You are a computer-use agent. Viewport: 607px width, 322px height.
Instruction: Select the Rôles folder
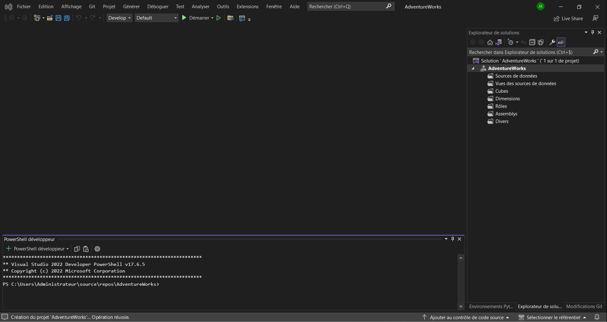[x=501, y=106]
